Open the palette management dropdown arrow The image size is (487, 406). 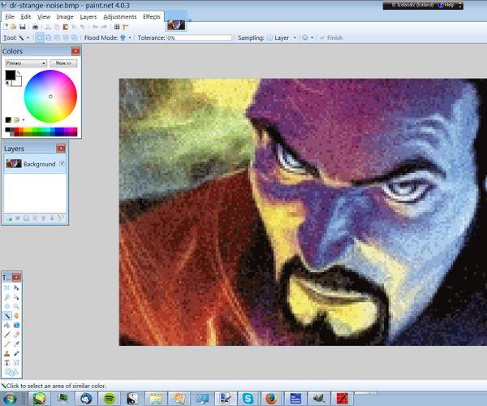tap(24, 120)
